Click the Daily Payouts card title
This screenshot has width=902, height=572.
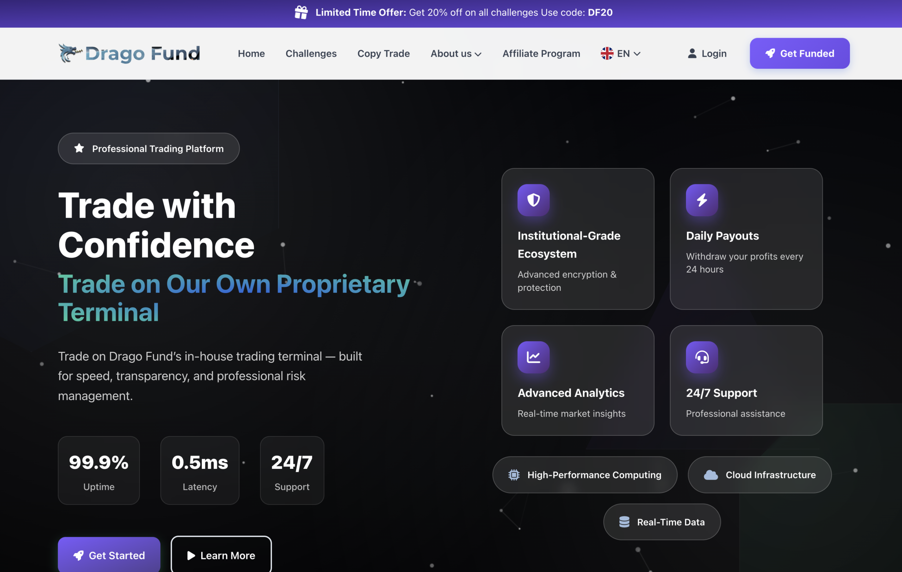pyautogui.click(x=722, y=236)
